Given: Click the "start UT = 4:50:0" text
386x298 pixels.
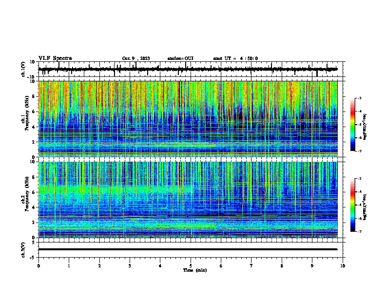Looking at the screenshot, I should click(x=235, y=58).
